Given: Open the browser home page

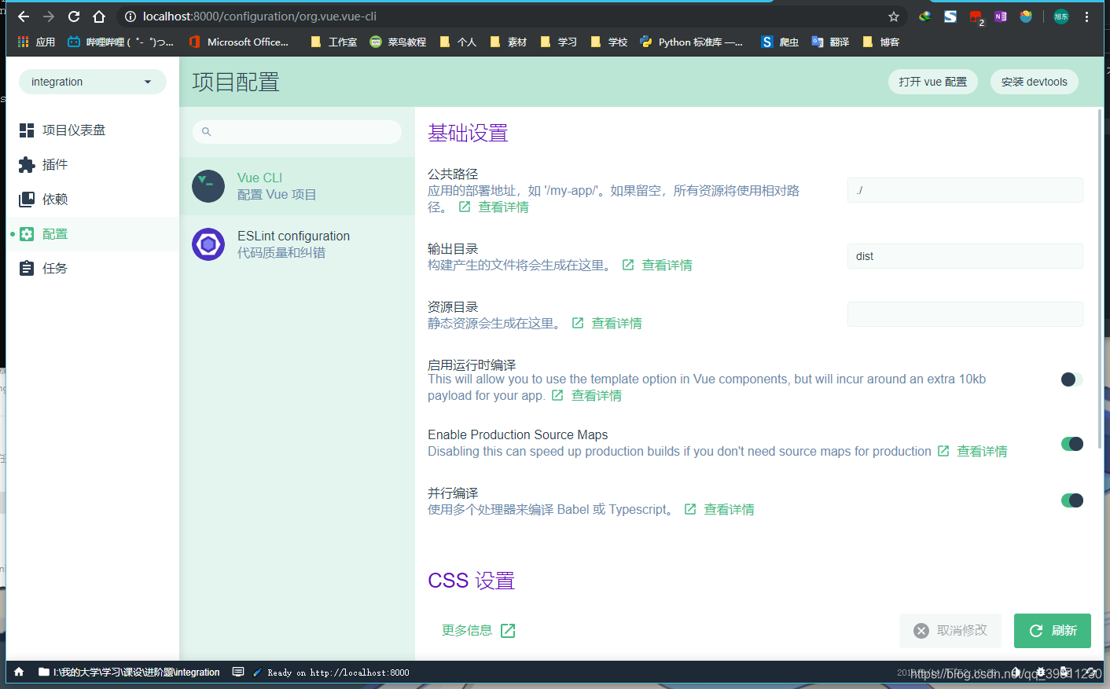Looking at the screenshot, I should 99,16.
